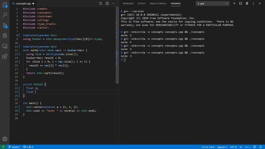The image size is (265, 149).
Task: Click line number 30 in gutter
Action: click(x=16, y=118)
